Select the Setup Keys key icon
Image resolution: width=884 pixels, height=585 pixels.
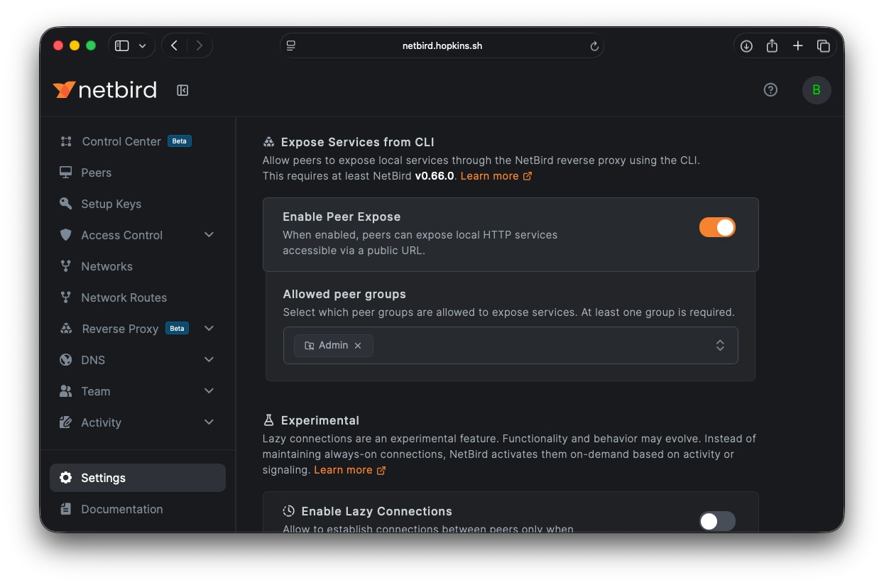pos(65,204)
